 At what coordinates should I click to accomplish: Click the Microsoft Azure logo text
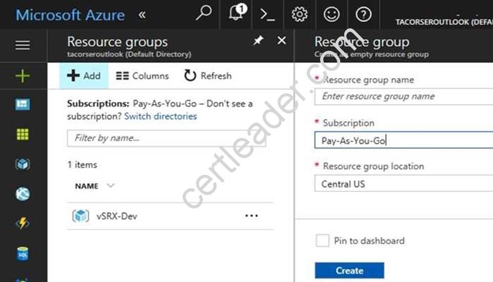click(70, 15)
